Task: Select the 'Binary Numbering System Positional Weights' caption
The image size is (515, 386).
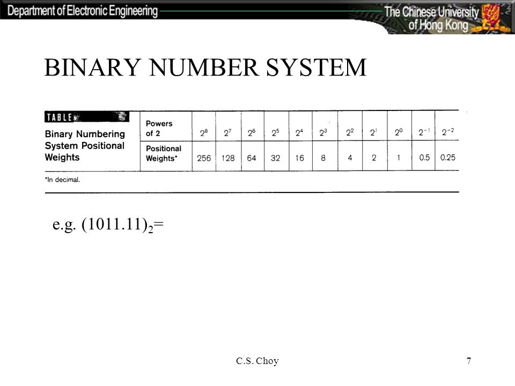Action: [x=85, y=145]
